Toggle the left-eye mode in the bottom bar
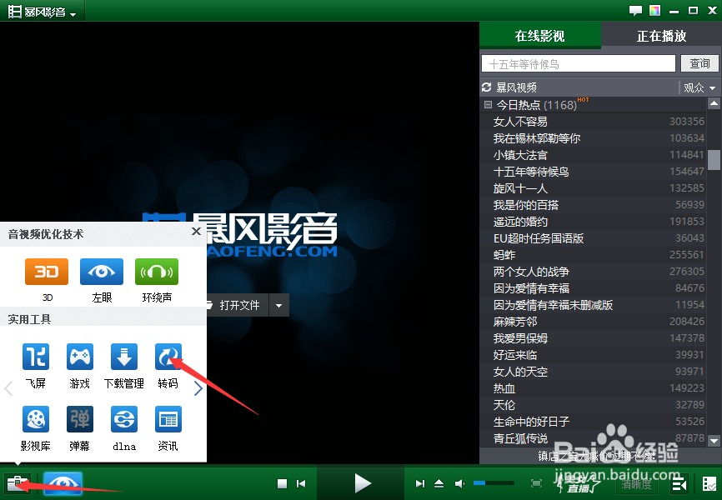722x500 pixels. click(x=63, y=483)
